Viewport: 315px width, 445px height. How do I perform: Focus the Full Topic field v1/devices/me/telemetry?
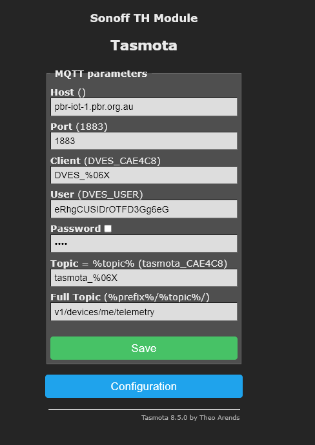(x=144, y=312)
